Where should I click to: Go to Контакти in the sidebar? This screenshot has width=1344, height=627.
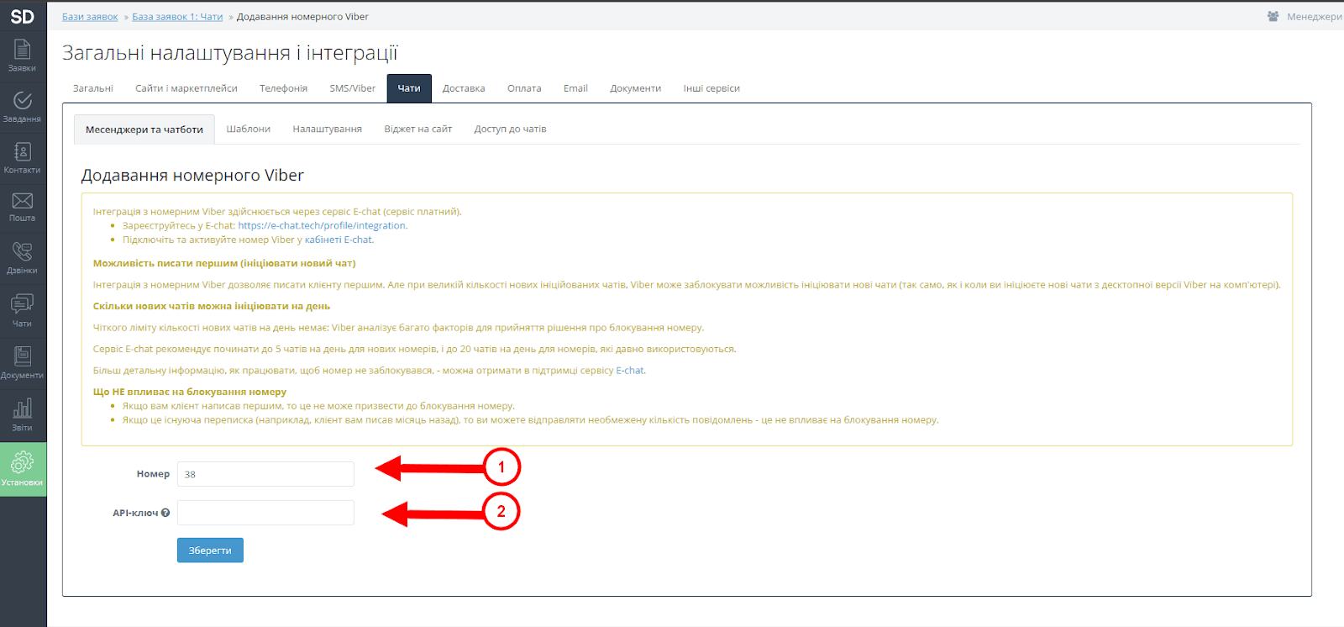point(23,157)
